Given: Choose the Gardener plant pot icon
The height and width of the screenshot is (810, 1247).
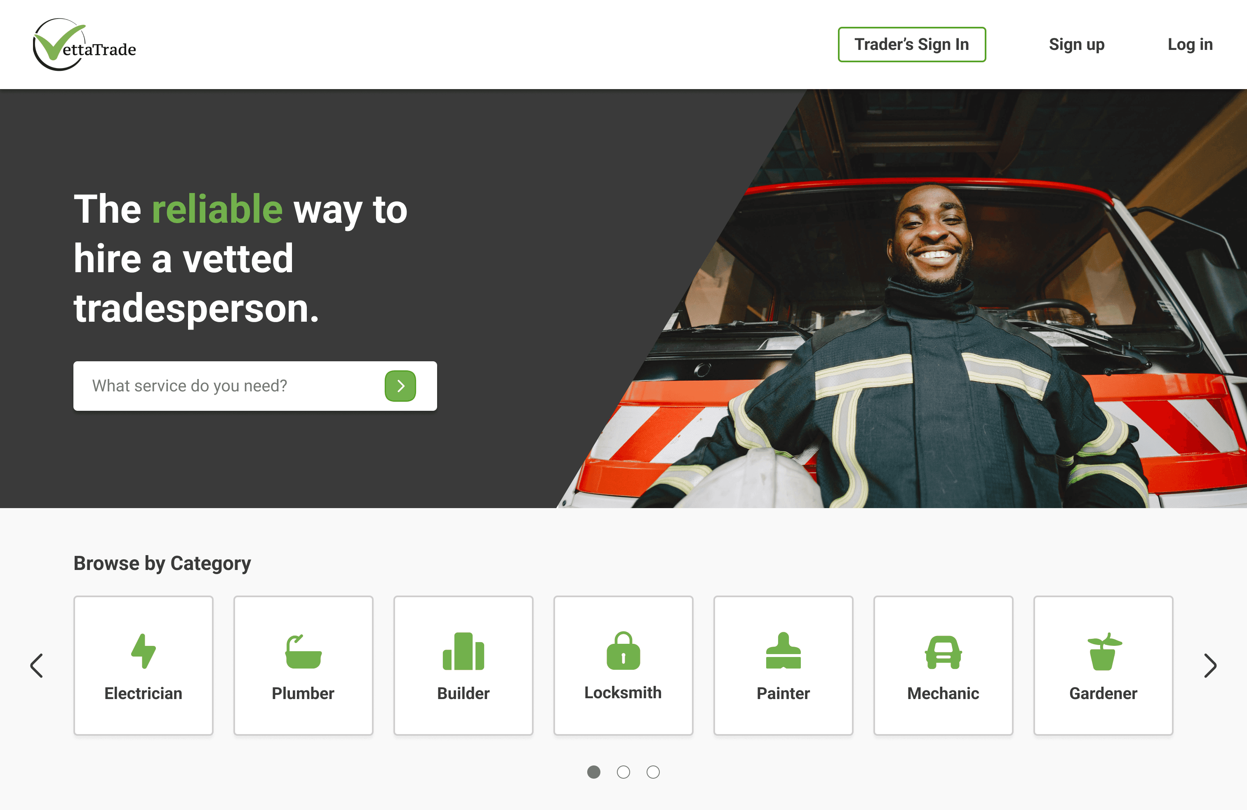Looking at the screenshot, I should point(1103,651).
